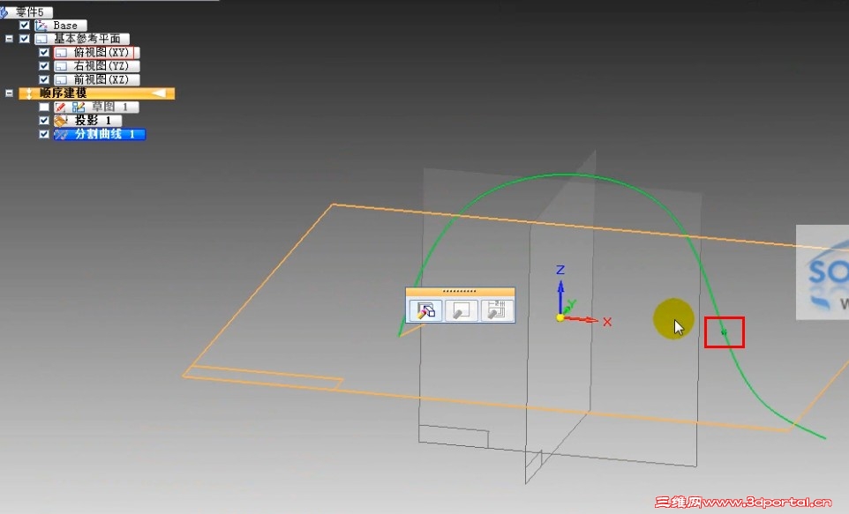Screen dimensions: 849x514
Task: Uncheck the 俯视图(XY) plane checkbox
Action: coord(44,53)
